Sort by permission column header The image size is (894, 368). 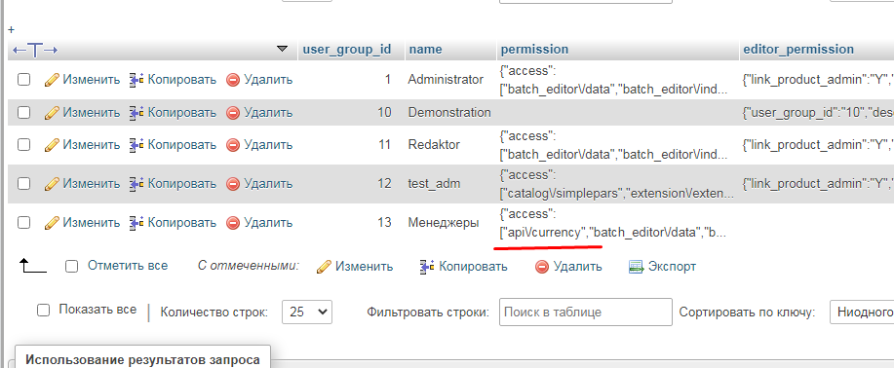coord(534,49)
